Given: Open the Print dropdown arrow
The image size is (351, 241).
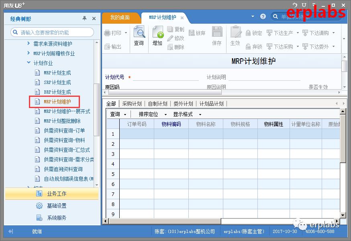Looking at the screenshot, I should click(x=126, y=33).
